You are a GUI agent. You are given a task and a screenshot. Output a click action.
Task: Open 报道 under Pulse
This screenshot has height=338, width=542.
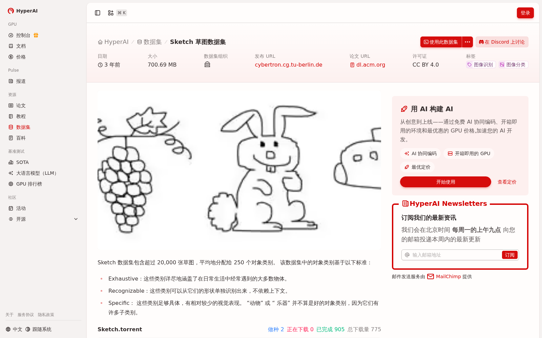[x=43, y=81]
